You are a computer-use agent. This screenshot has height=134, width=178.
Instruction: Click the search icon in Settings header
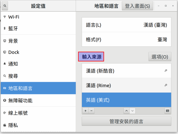[5, 6]
